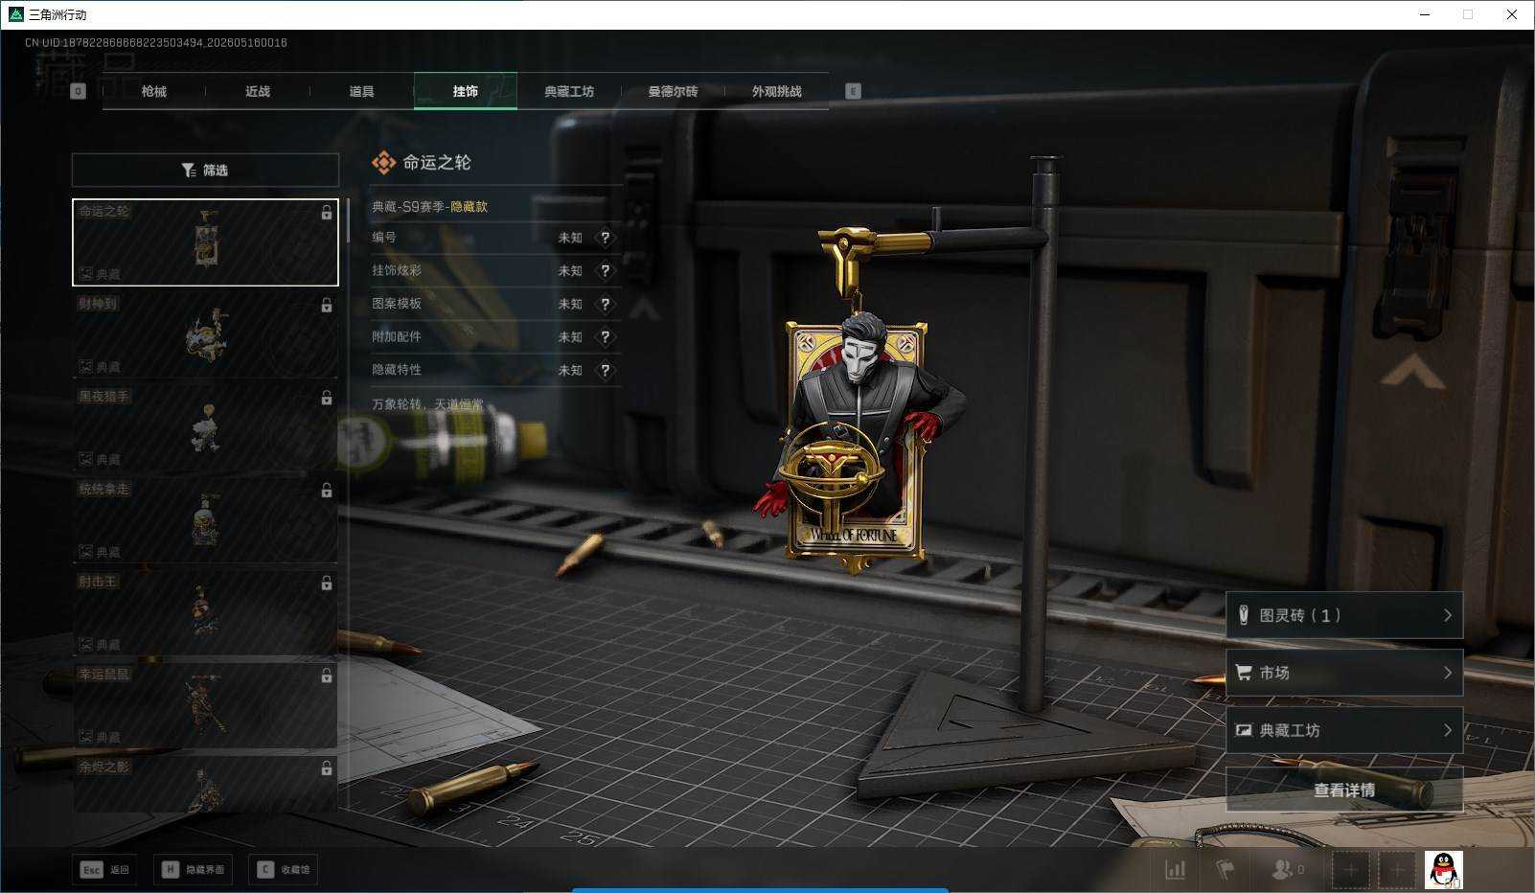Click the help icon for 图案模板
1535x893 pixels.
coord(605,304)
